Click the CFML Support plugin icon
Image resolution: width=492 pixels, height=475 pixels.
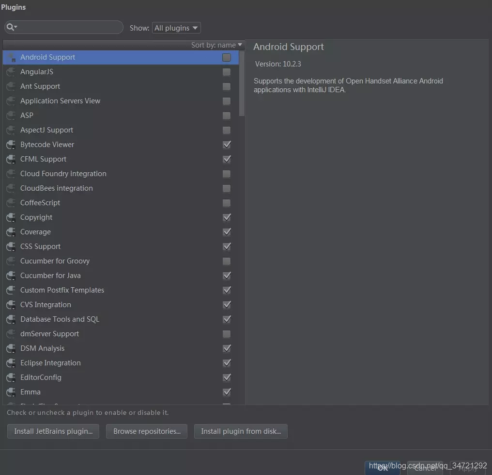11,159
